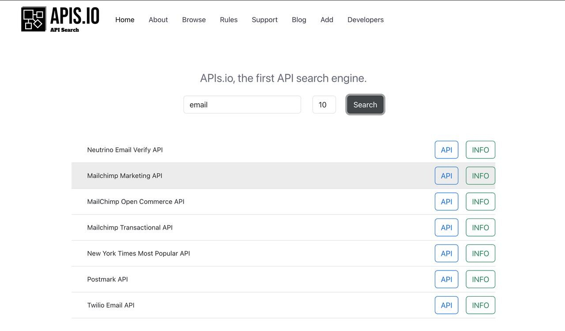This screenshot has width=565, height=331.
Task: Open API button for MailChimp Open Commerce
Action: (446, 202)
